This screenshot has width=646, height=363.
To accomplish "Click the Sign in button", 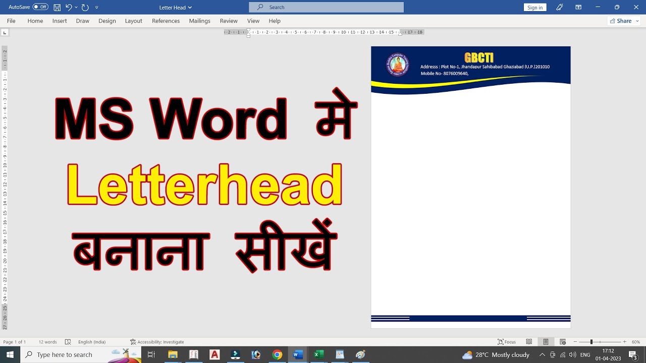I will click(x=535, y=8).
